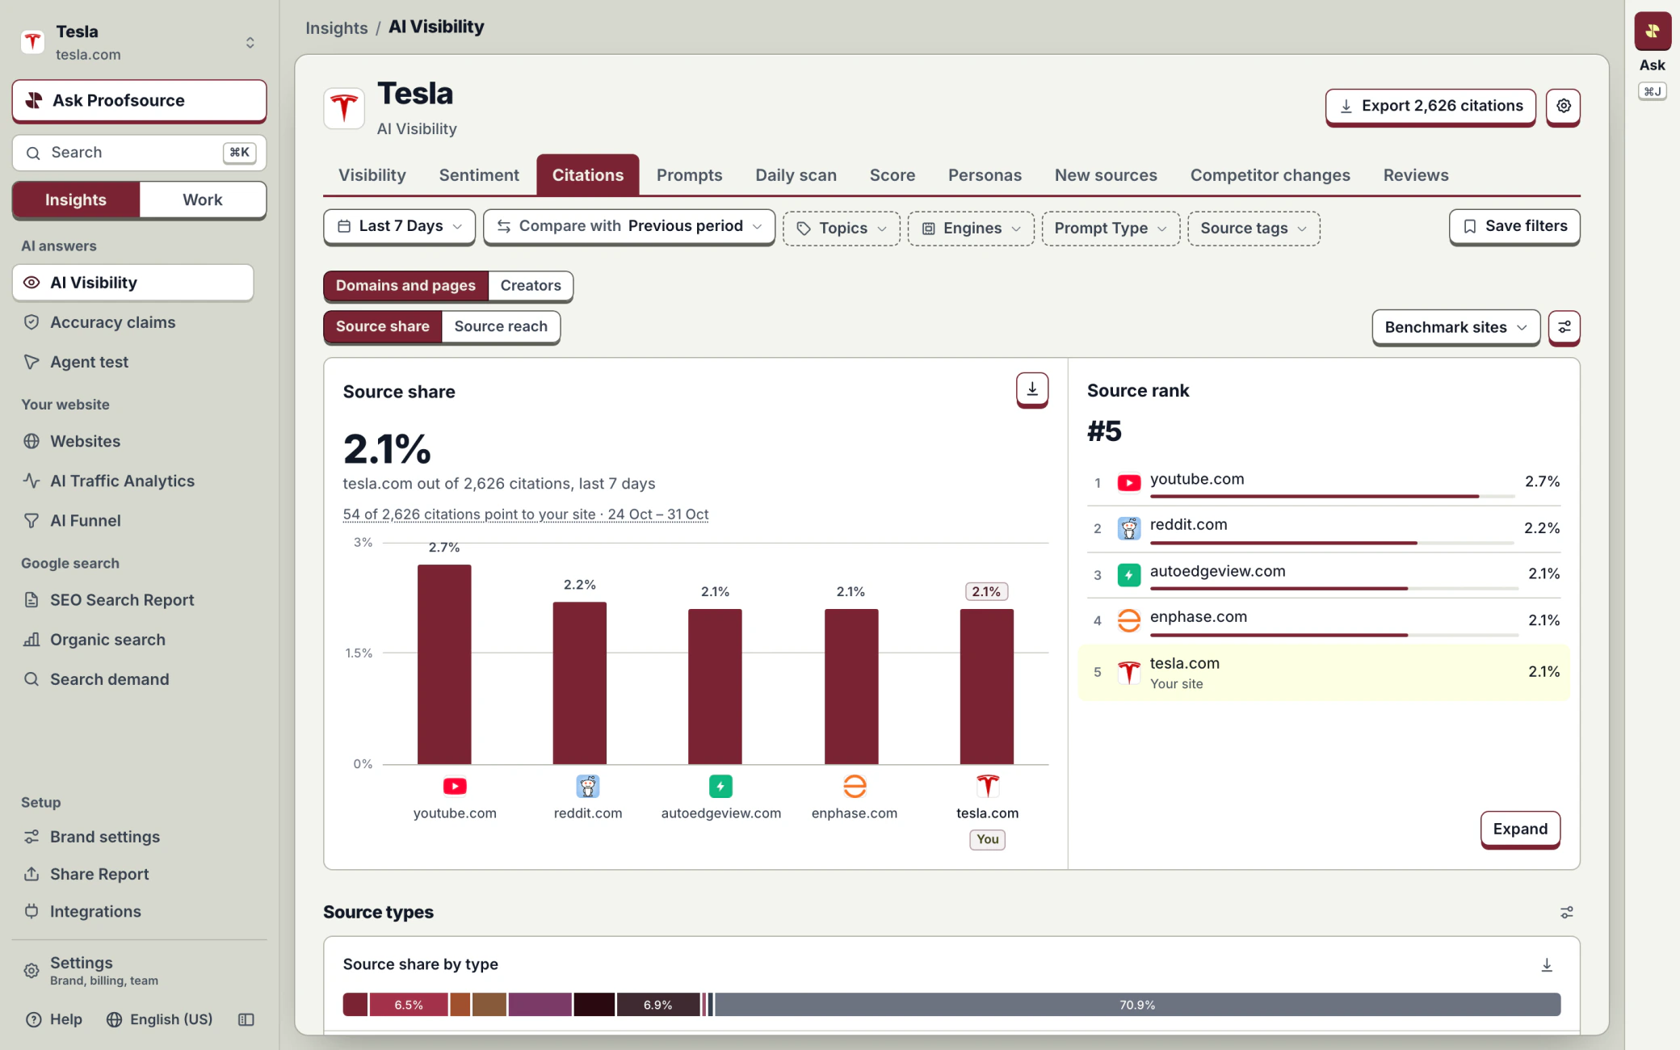This screenshot has height=1050, width=1680.
Task: Switch view to Creators
Action: pyautogui.click(x=531, y=285)
